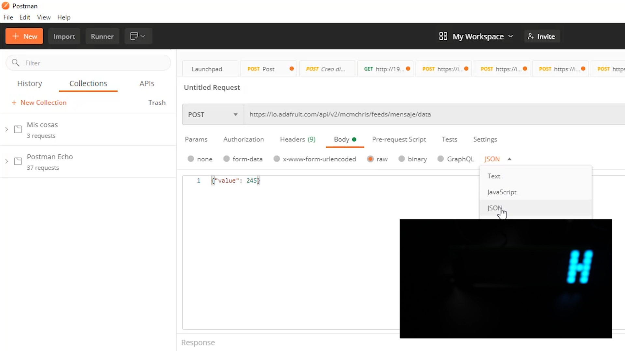
Task: Click the New button to create request
Action: [x=24, y=36]
